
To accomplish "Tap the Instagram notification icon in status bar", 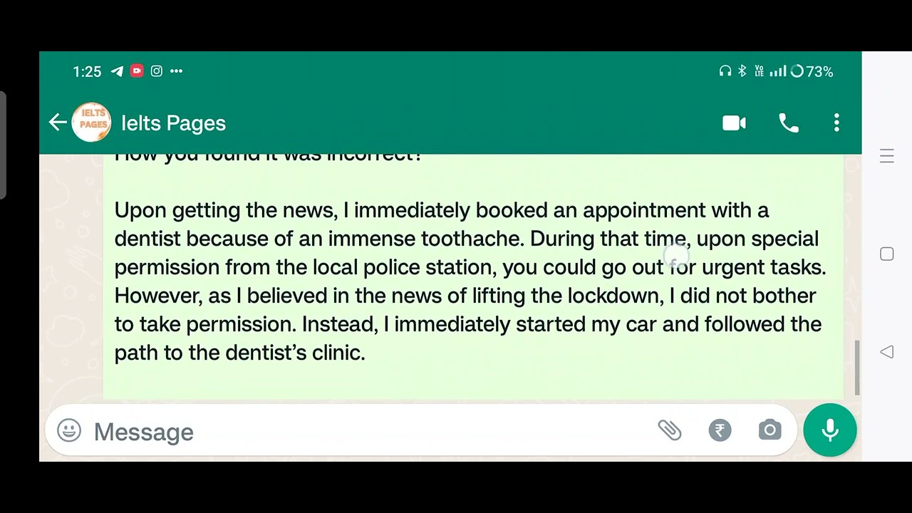I will pos(157,71).
